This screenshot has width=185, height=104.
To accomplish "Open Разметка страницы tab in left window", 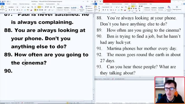I will click(x=24, y=4).
